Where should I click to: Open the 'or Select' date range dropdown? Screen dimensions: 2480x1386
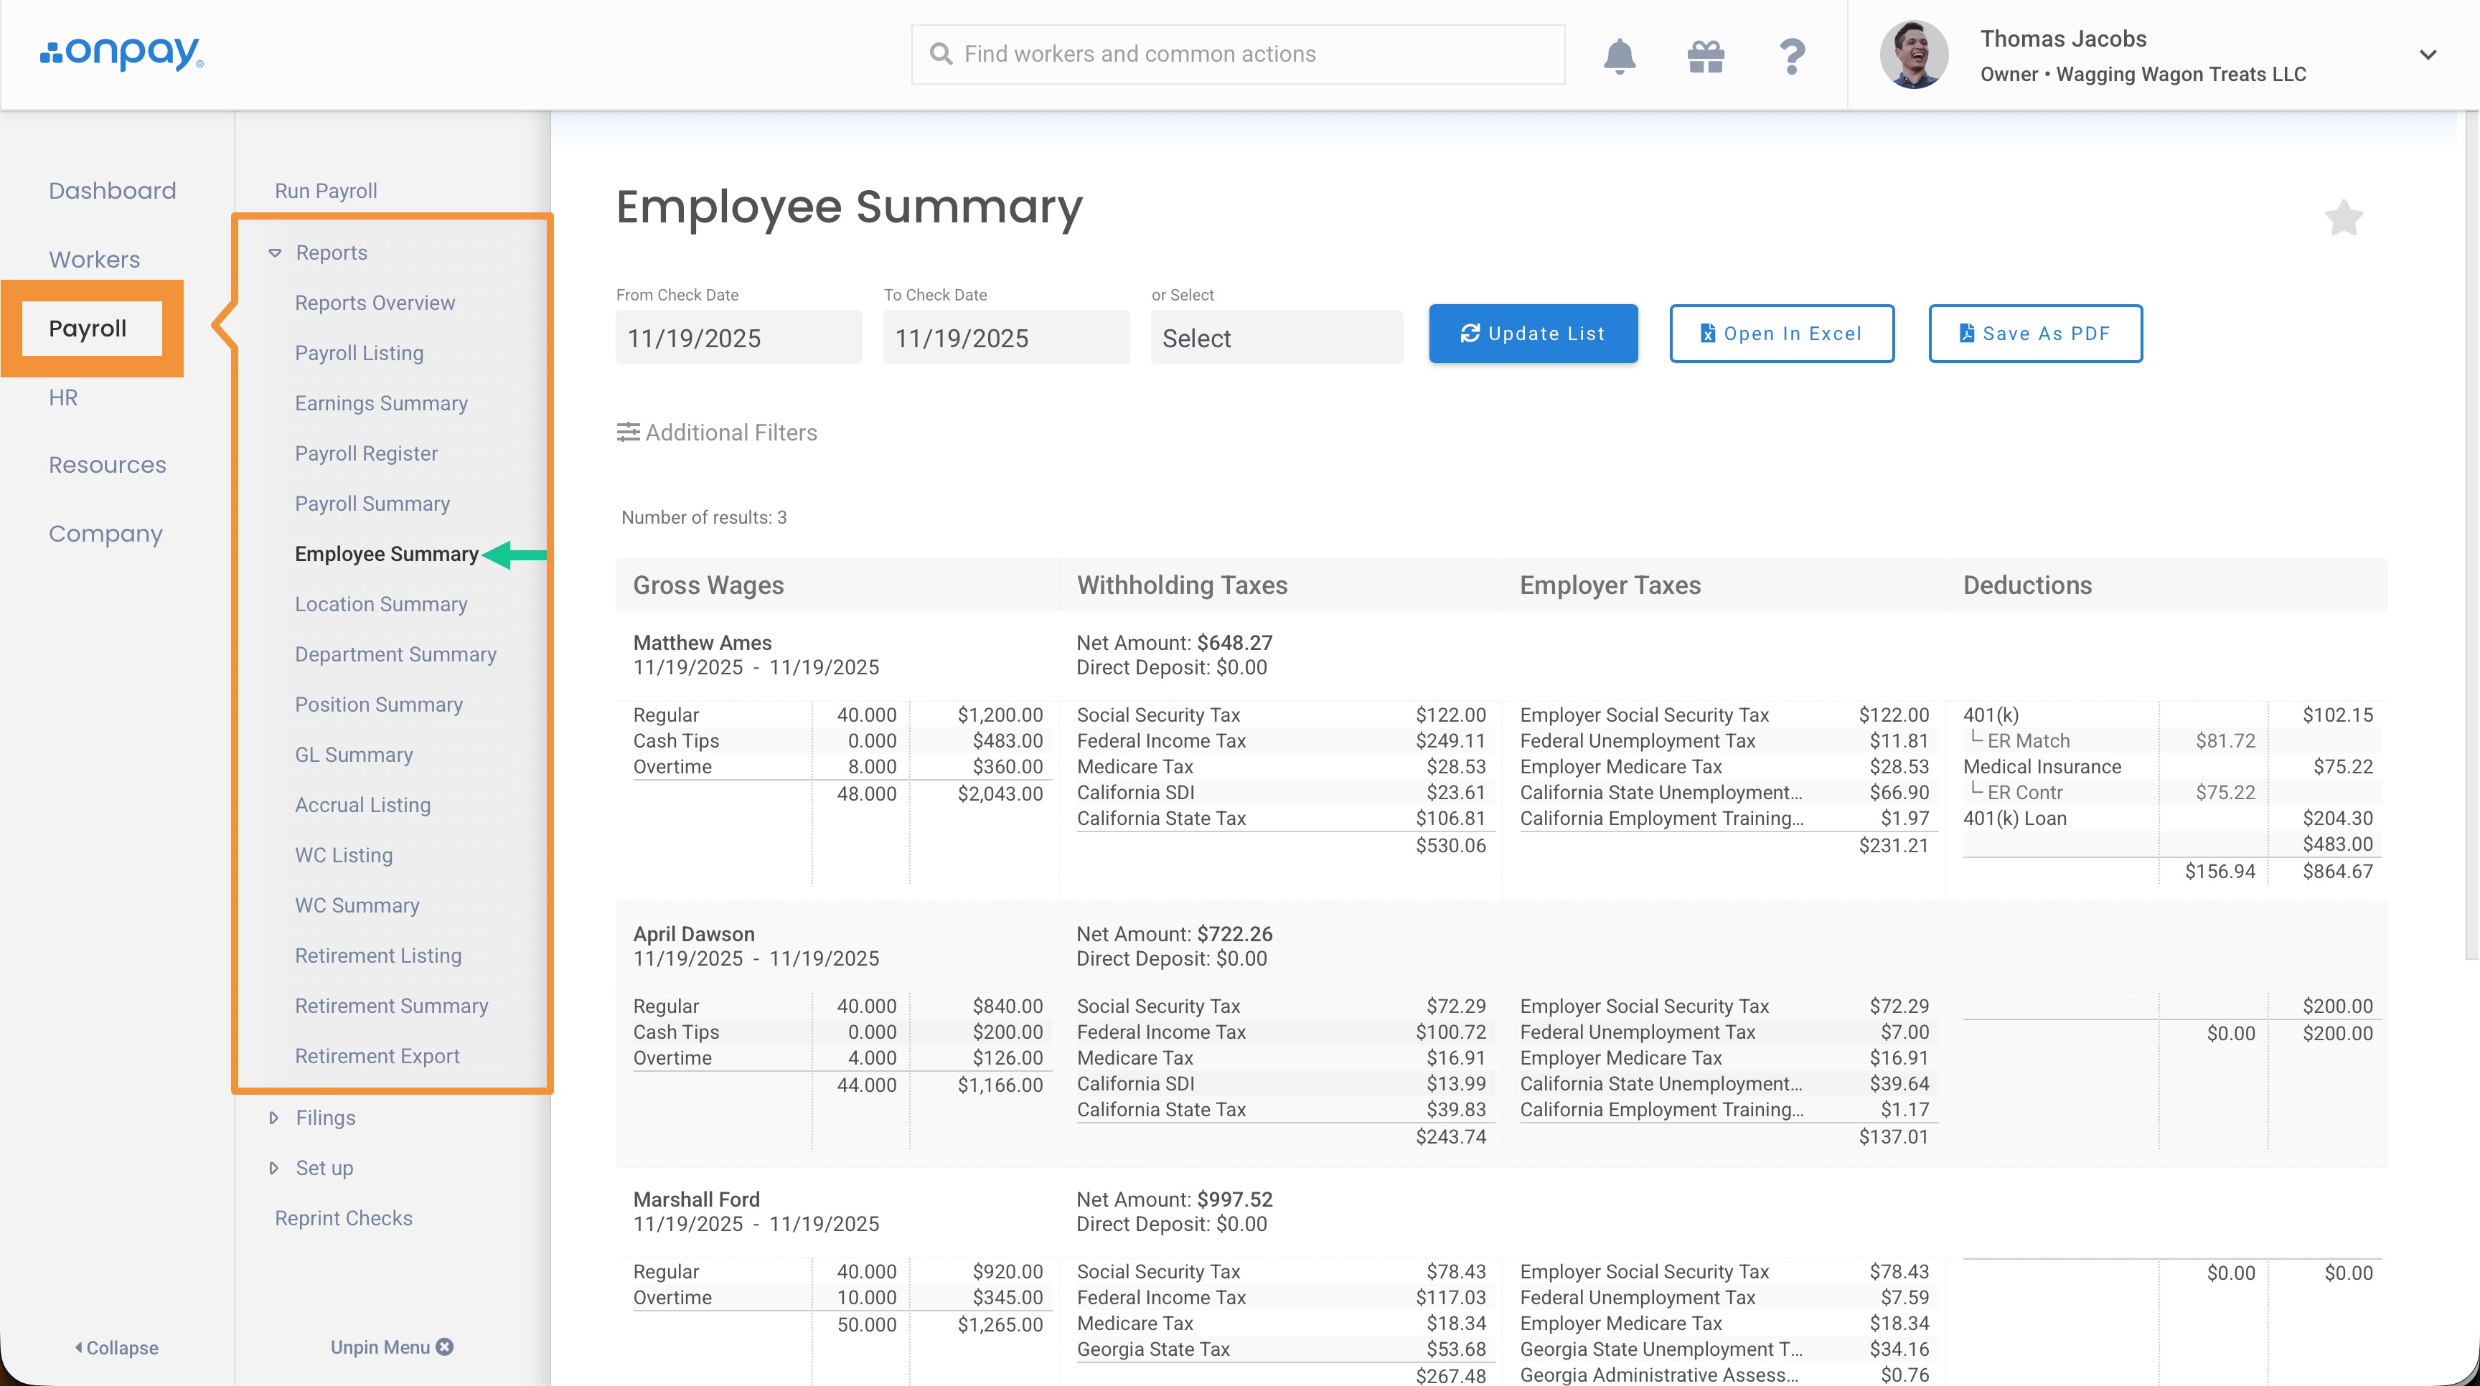tap(1276, 338)
